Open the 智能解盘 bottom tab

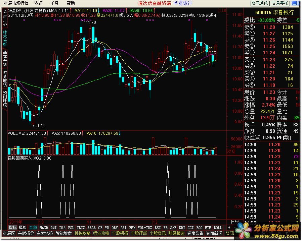63,233
